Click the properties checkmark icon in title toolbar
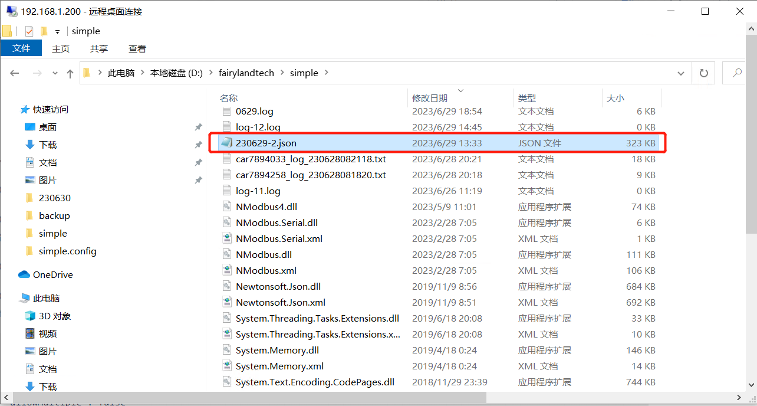The width and height of the screenshot is (757, 406). (29, 31)
